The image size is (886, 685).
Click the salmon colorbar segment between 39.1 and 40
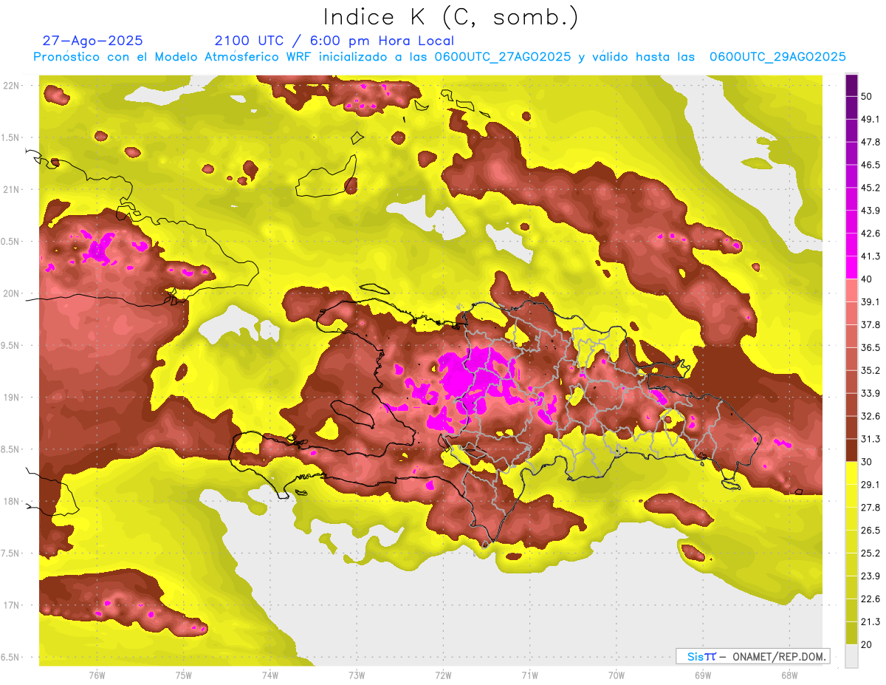point(851,290)
